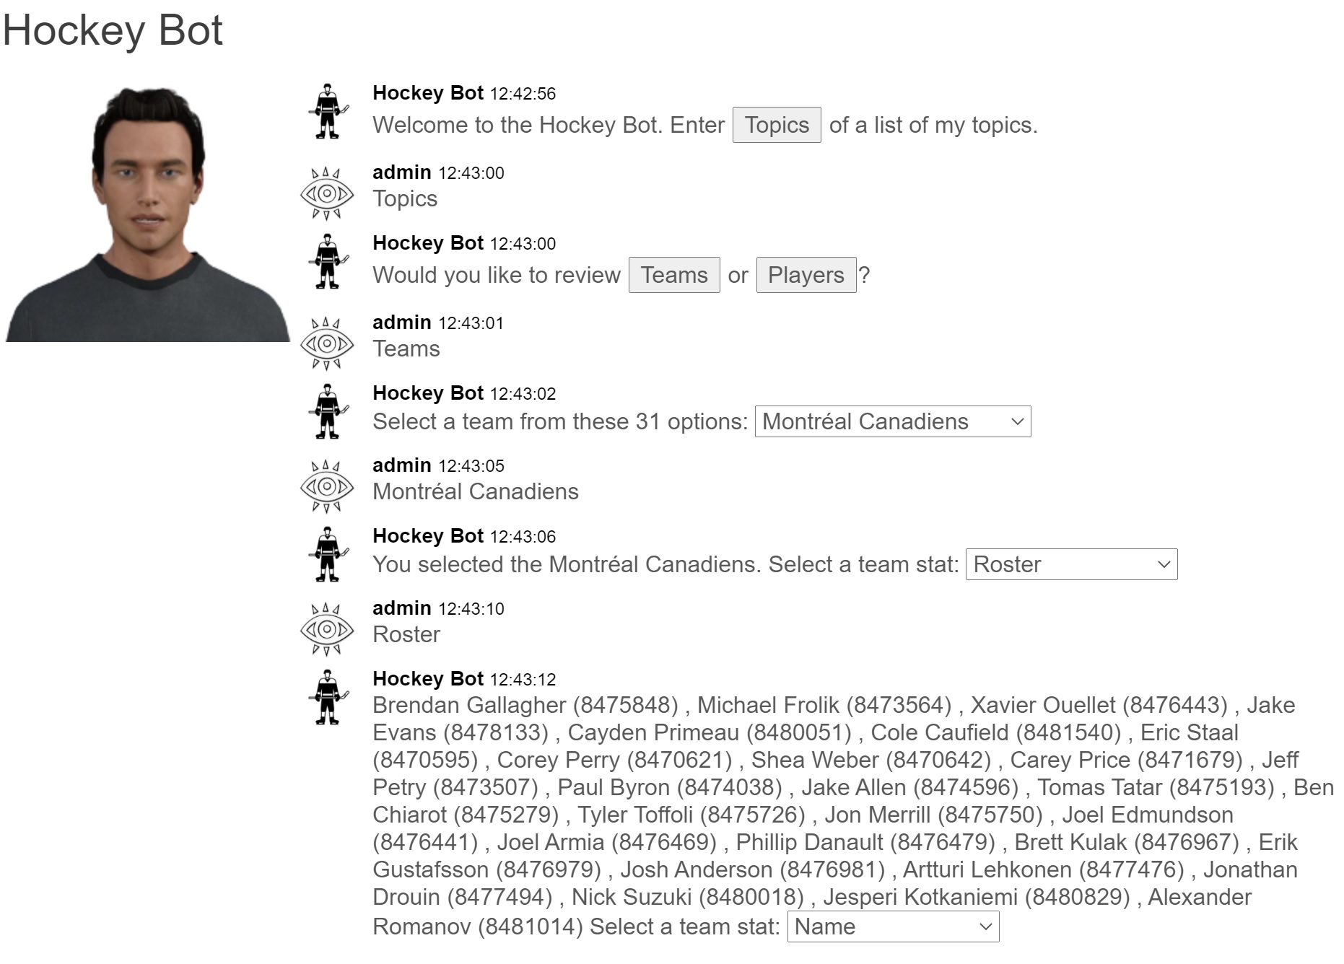Choose the Teams button
The width and height of the screenshot is (1344, 964).
pyautogui.click(x=674, y=275)
